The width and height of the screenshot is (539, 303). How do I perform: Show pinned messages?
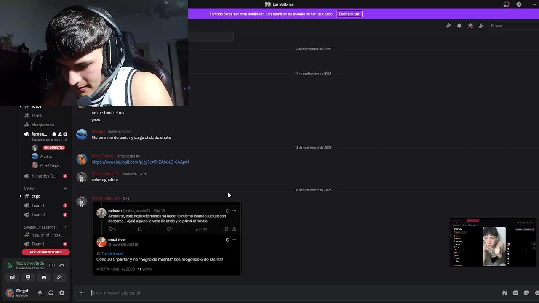(x=470, y=26)
